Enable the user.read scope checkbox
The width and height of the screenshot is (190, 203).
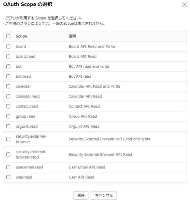coord(8,177)
